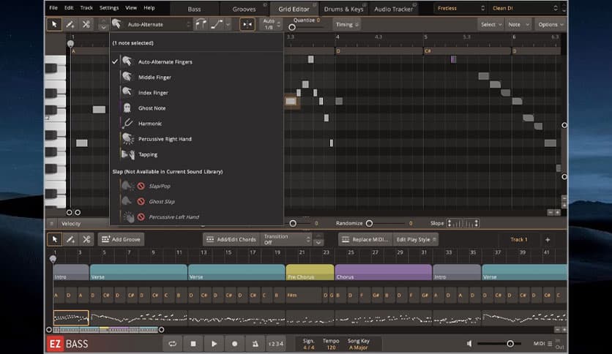This screenshot has height=354, width=612.
Task: Adjust the master volume slider
Action: click(x=510, y=344)
